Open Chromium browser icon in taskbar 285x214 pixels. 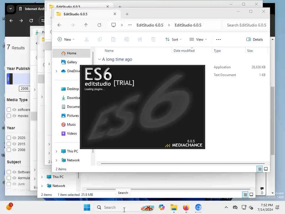[198, 207]
